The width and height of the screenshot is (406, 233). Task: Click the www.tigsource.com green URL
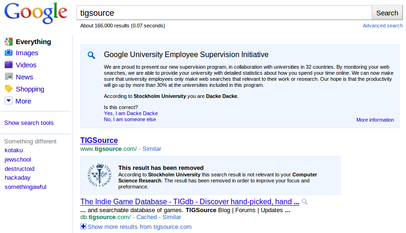[x=109, y=149]
